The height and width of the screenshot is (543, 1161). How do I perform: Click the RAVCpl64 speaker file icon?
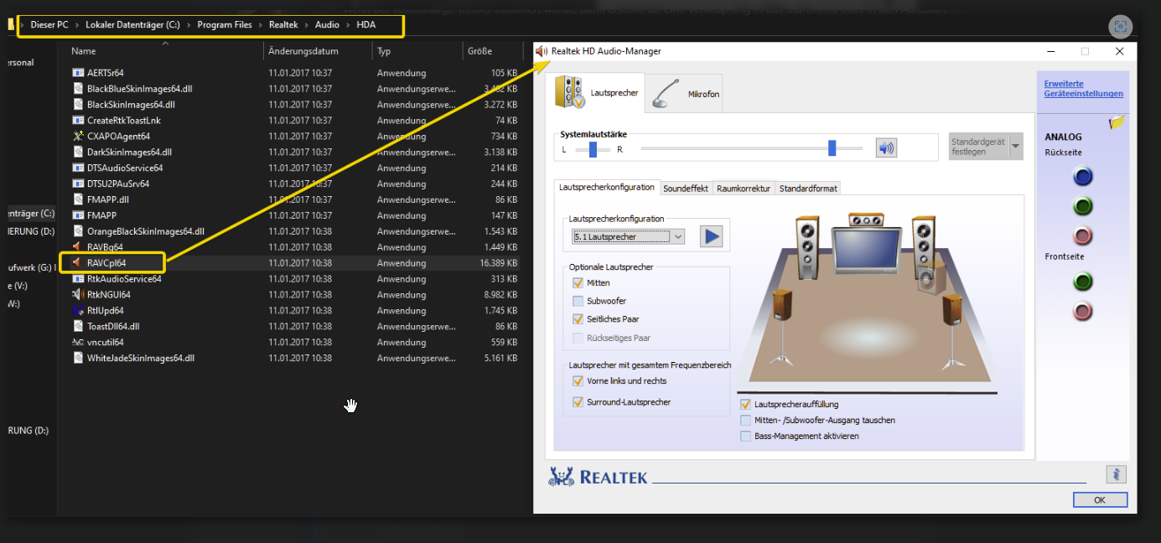[x=78, y=263]
